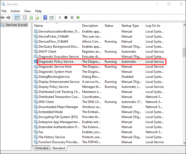Viewport: 186px width, 154px height.
Task: Click the Refresh toolbar icon
Action: (31, 18)
